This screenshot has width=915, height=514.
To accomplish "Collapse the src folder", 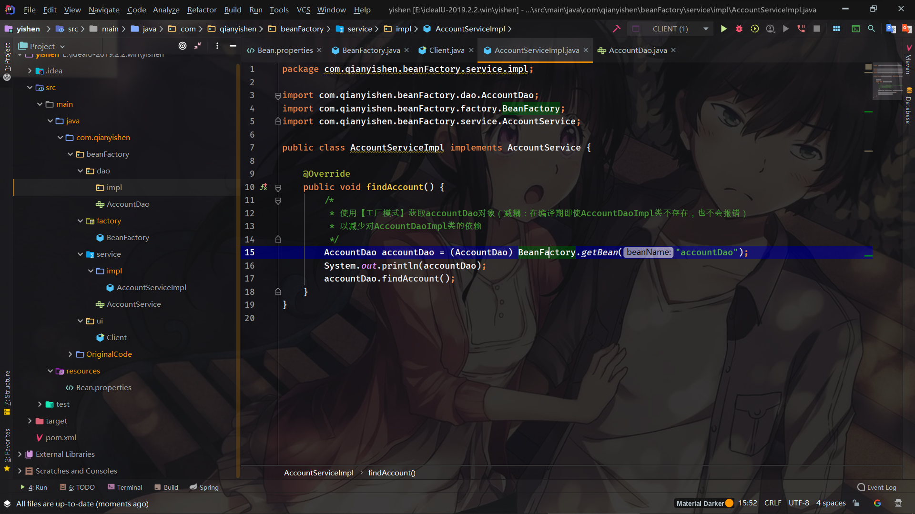I will point(30,87).
